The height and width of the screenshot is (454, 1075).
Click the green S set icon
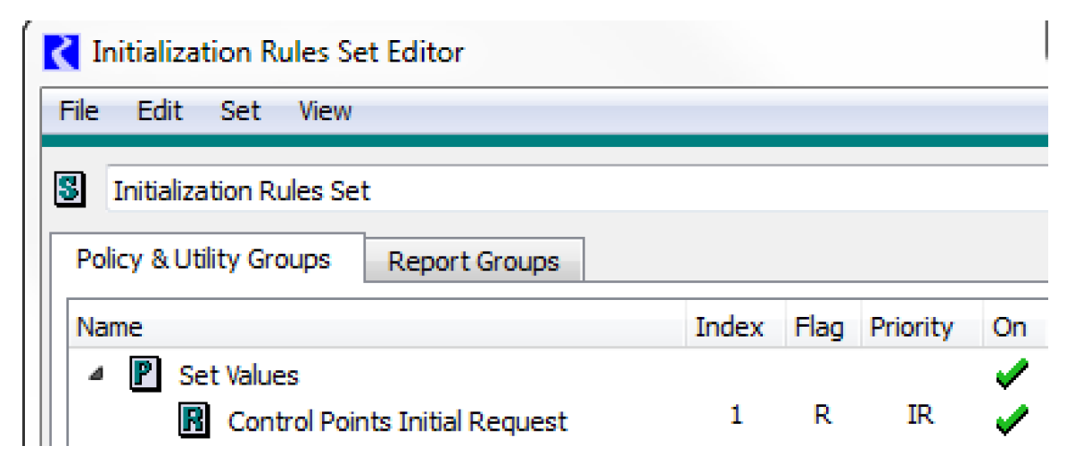(x=70, y=191)
